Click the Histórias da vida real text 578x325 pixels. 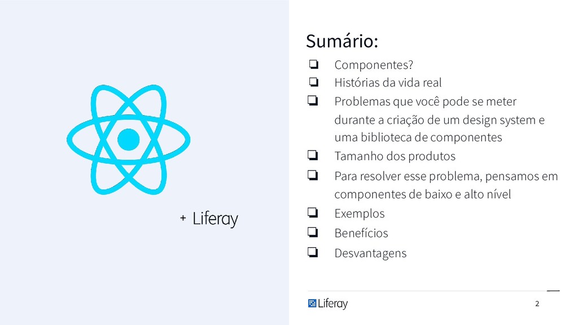coord(388,82)
